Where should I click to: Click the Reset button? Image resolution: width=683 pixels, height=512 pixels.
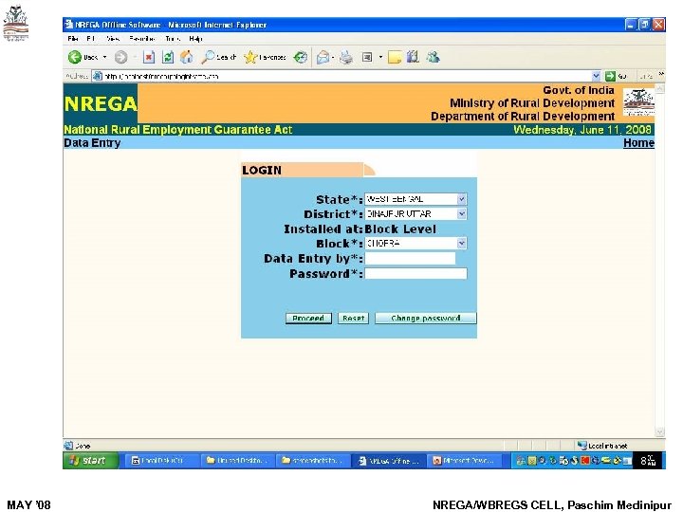click(353, 319)
